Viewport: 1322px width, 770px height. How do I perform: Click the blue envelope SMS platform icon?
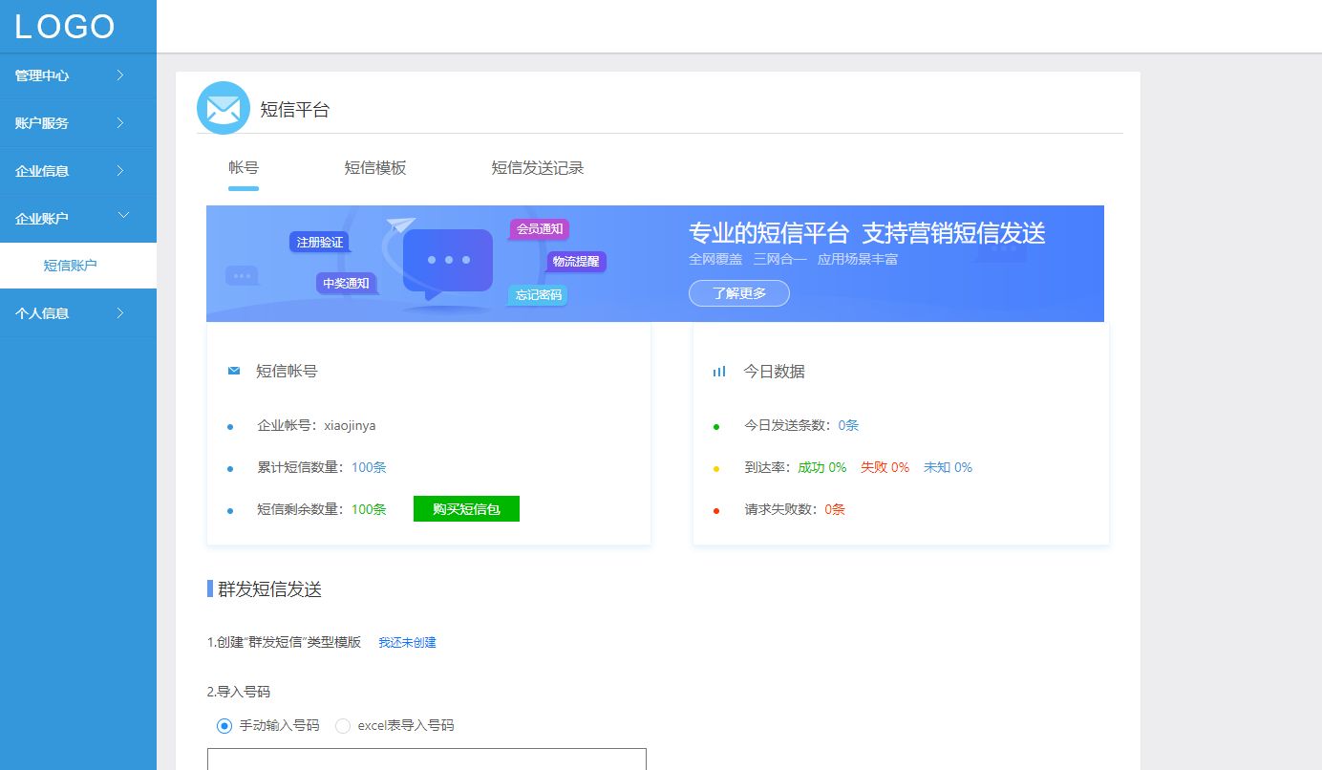coord(224,108)
